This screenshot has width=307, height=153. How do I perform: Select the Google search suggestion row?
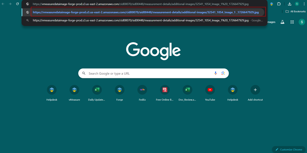click(144, 20)
